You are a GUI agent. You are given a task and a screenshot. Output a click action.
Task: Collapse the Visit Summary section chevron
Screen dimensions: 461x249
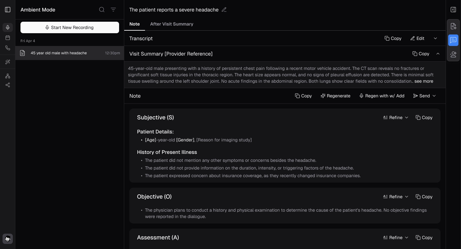[438, 54]
